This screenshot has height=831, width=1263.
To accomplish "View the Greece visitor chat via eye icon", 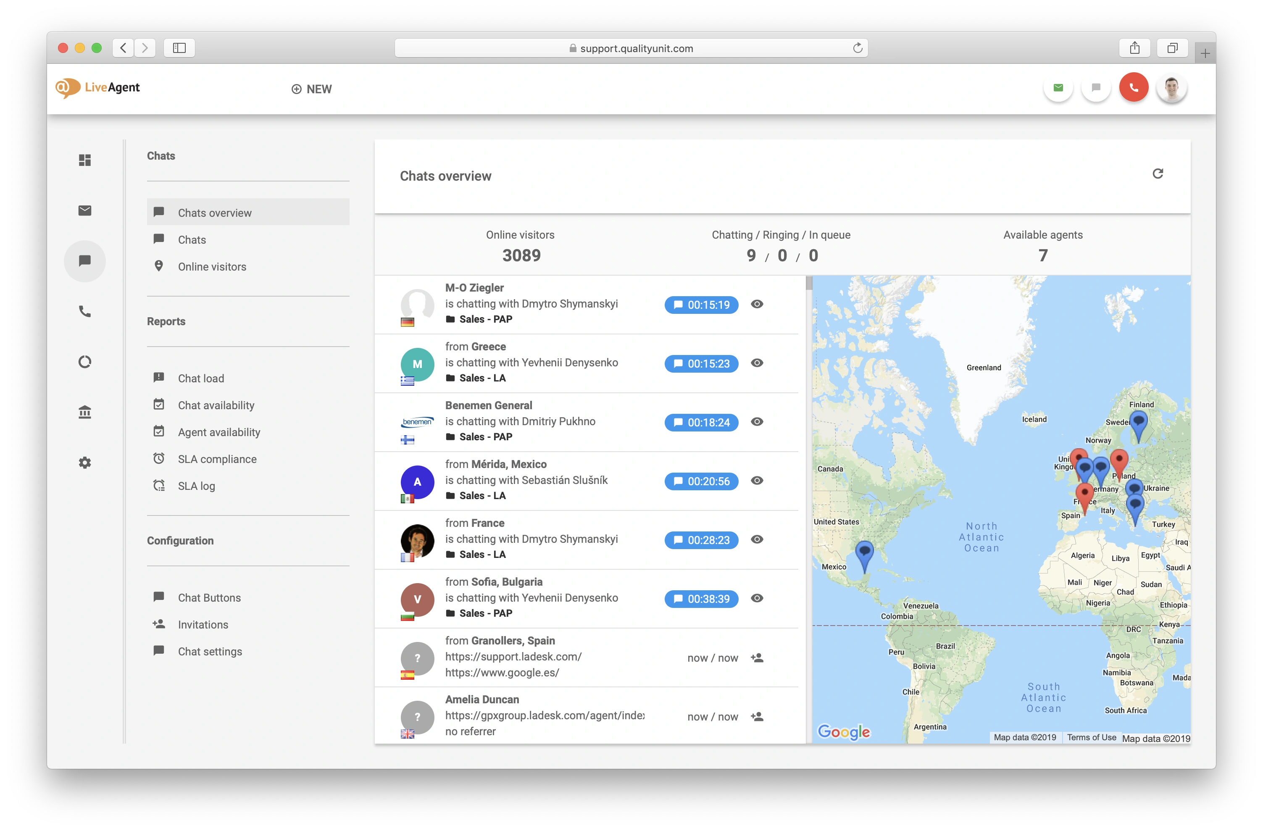I will point(757,363).
